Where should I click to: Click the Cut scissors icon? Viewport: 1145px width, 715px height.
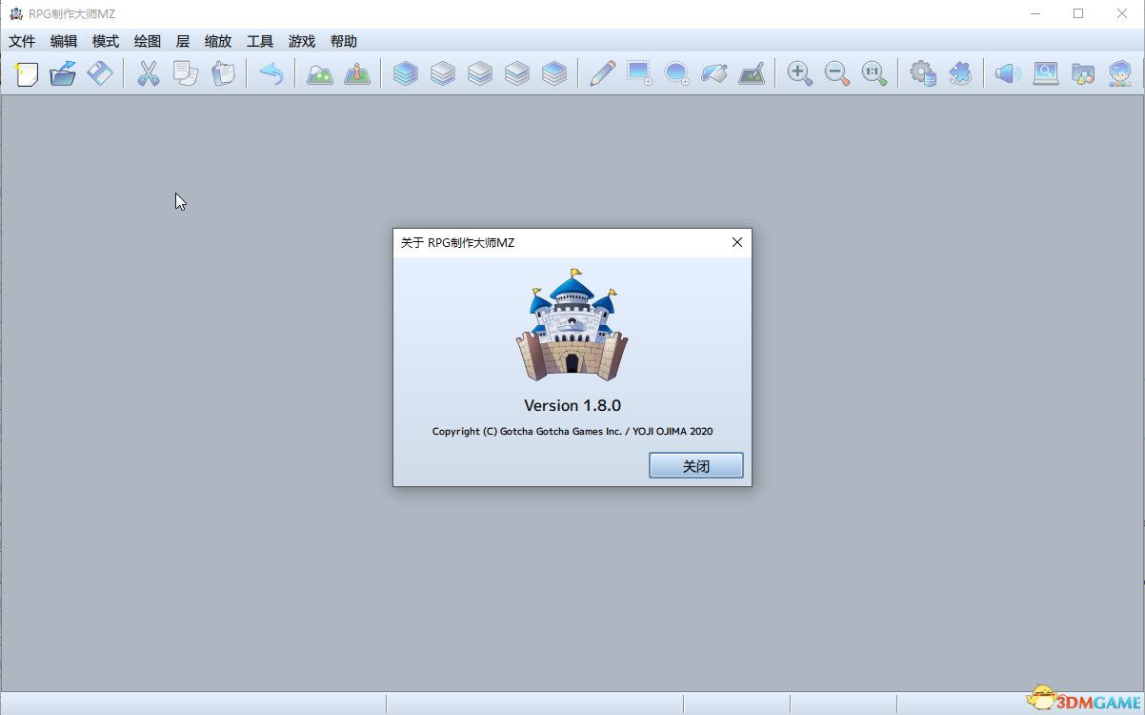coord(149,73)
